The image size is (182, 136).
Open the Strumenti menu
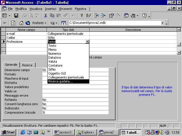click(x=65, y=9)
